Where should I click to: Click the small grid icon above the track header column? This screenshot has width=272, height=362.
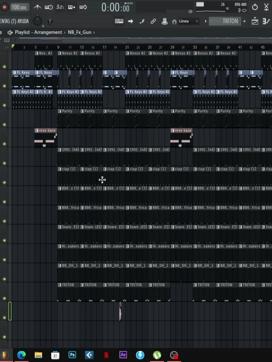tap(7, 40)
